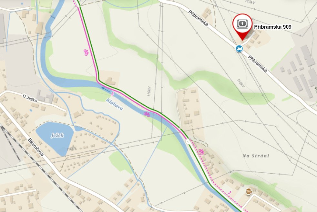Click the 110kV label inside Ježek pond
The width and height of the screenshot is (317, 212).
[x=71, y=149]
